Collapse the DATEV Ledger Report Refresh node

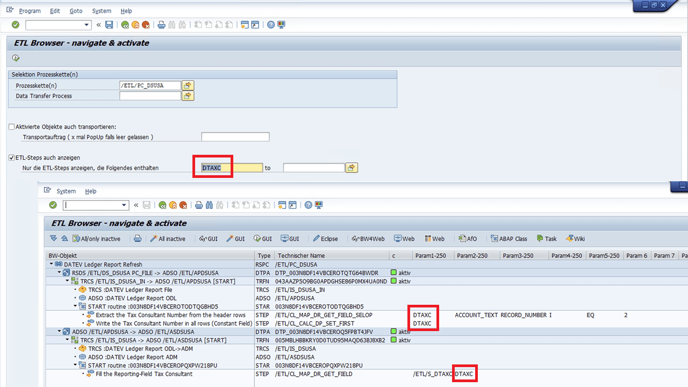pos(52,264)
